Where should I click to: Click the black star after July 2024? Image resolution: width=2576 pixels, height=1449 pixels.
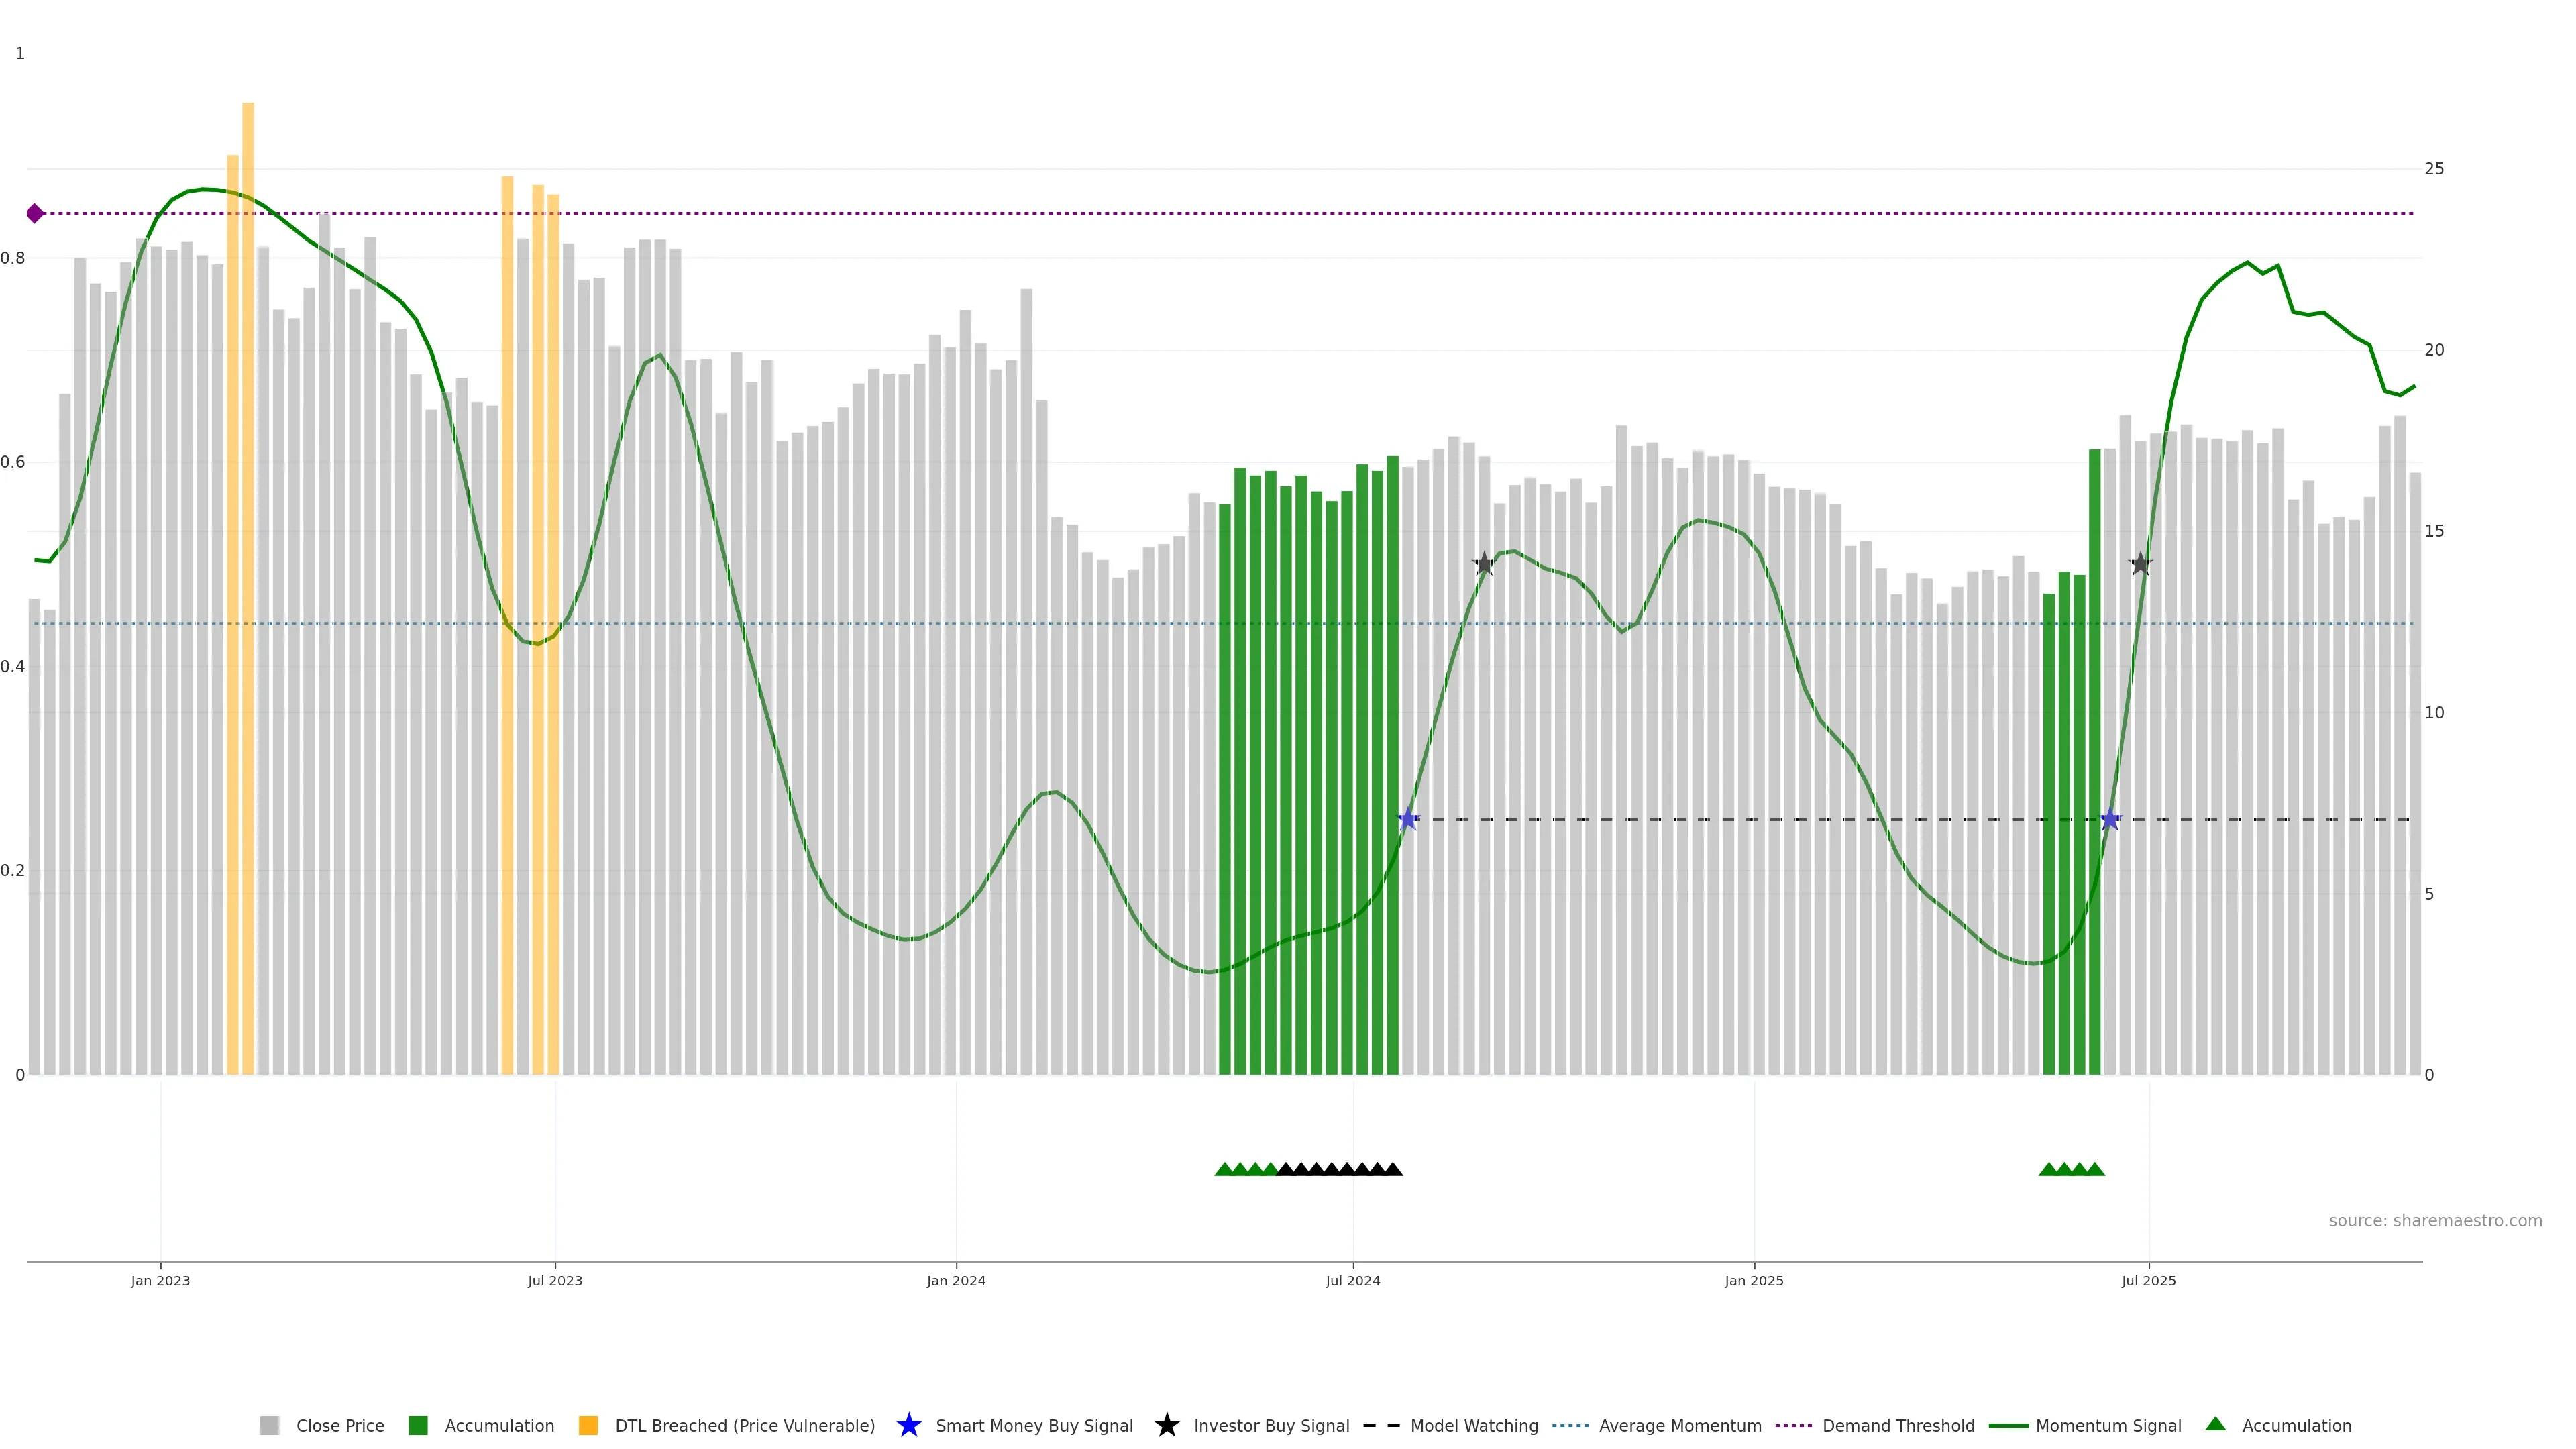pos(1484,564)
